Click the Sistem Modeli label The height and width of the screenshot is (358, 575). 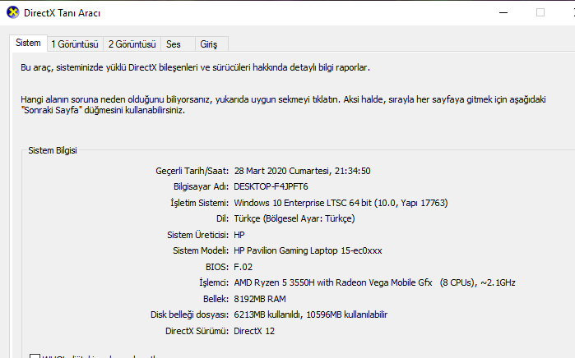point(201,250)
